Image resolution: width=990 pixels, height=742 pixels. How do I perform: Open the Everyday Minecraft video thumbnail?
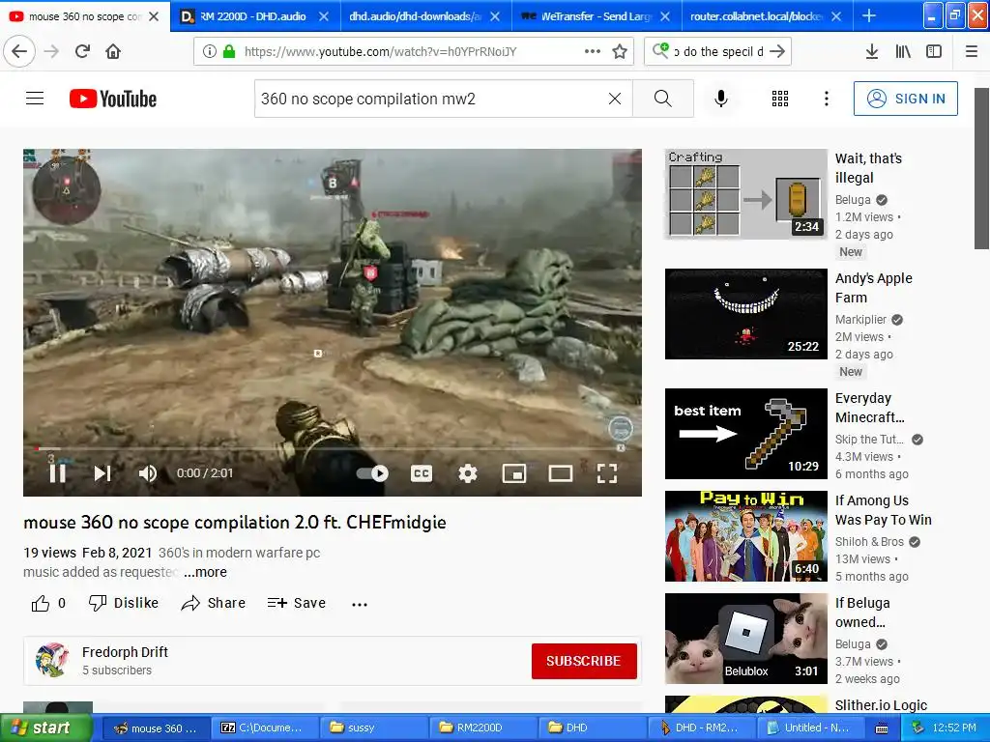[x=746, y=434]
